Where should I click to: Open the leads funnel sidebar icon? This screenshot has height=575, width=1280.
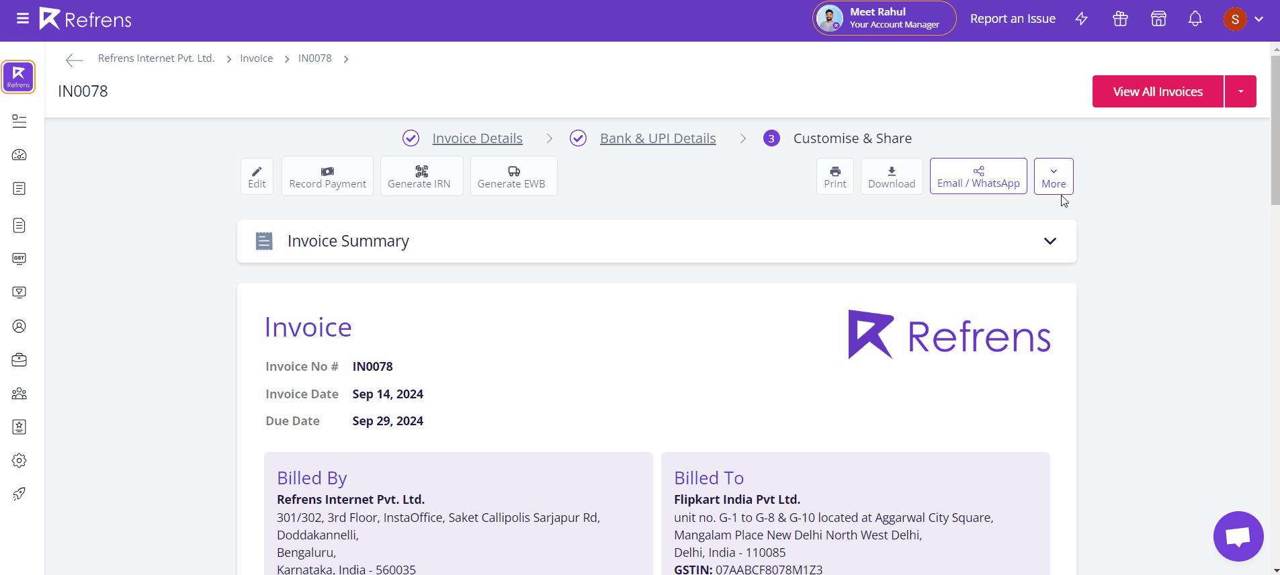tap(19, 292)
